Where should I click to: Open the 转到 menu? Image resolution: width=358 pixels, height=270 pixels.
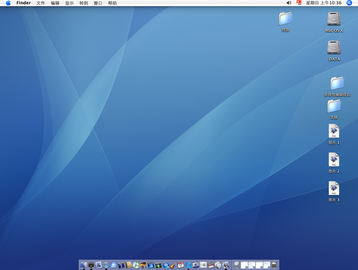pyautogui.click(x=84, y=3)
